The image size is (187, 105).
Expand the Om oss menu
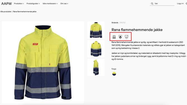click(64, 4)
